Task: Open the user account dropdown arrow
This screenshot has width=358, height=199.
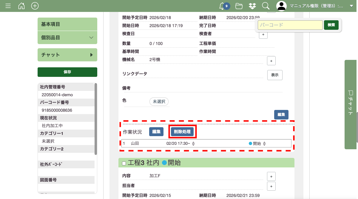Action: click(x=351, y=6)
